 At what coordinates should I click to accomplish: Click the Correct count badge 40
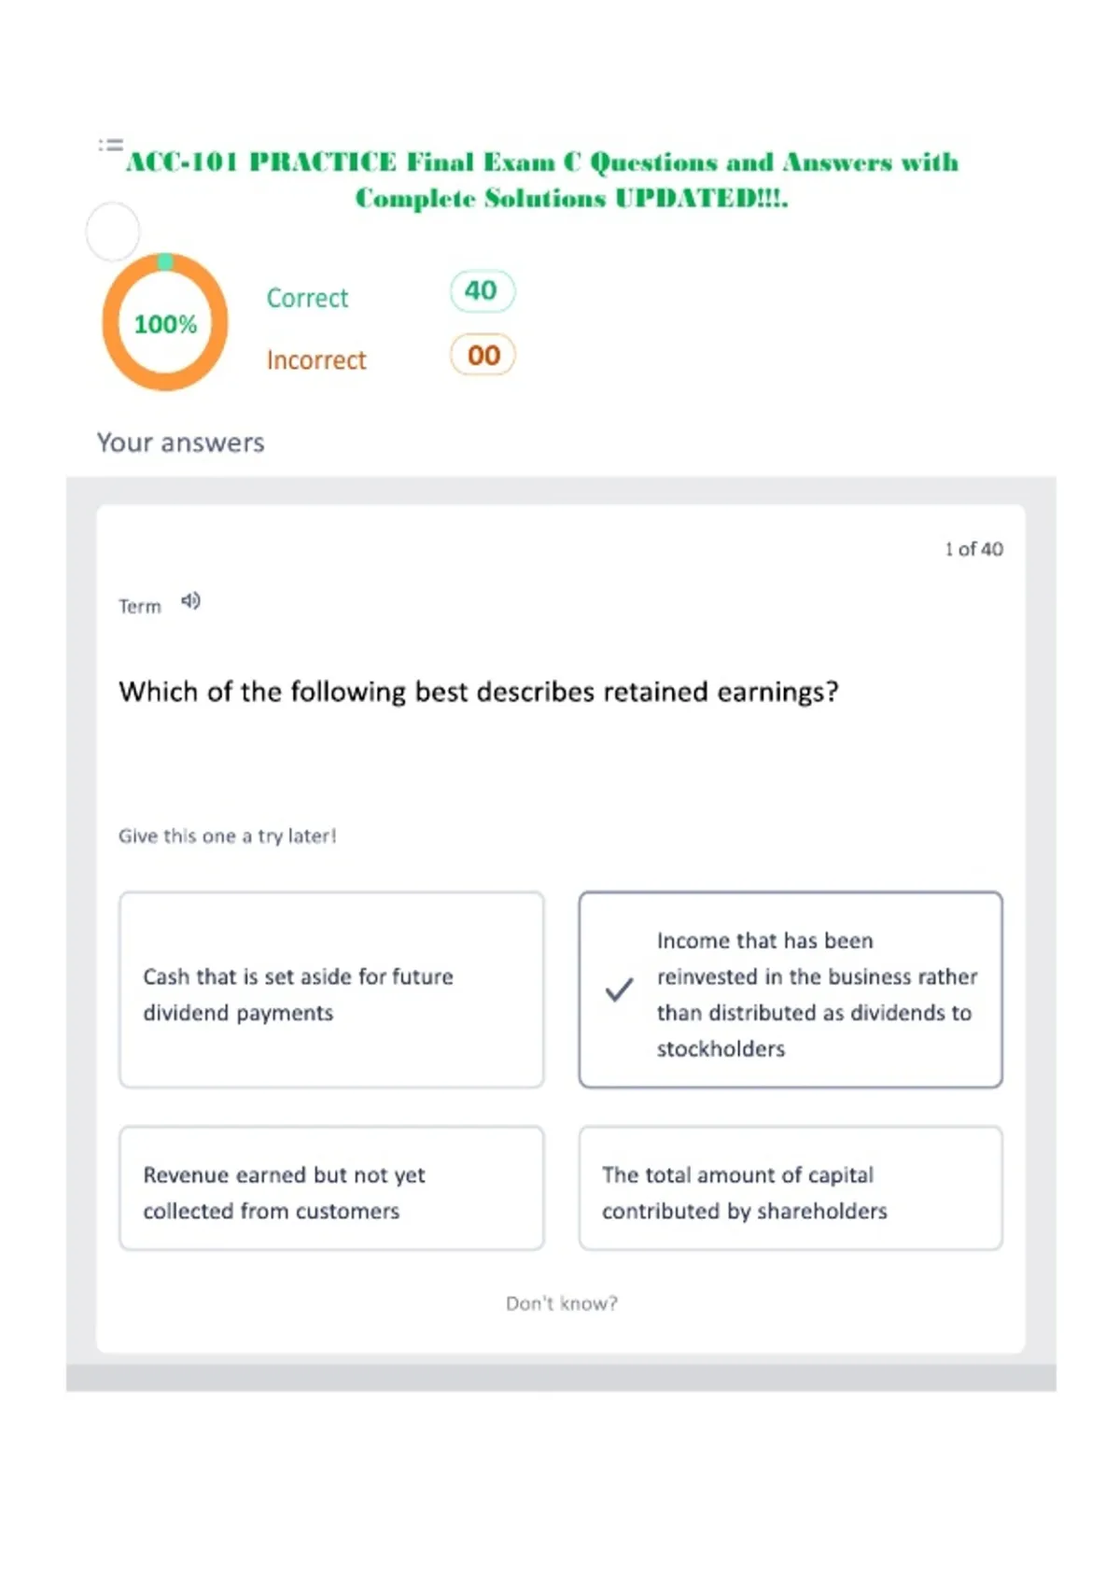pyautogui.click(x=482, y=291)
